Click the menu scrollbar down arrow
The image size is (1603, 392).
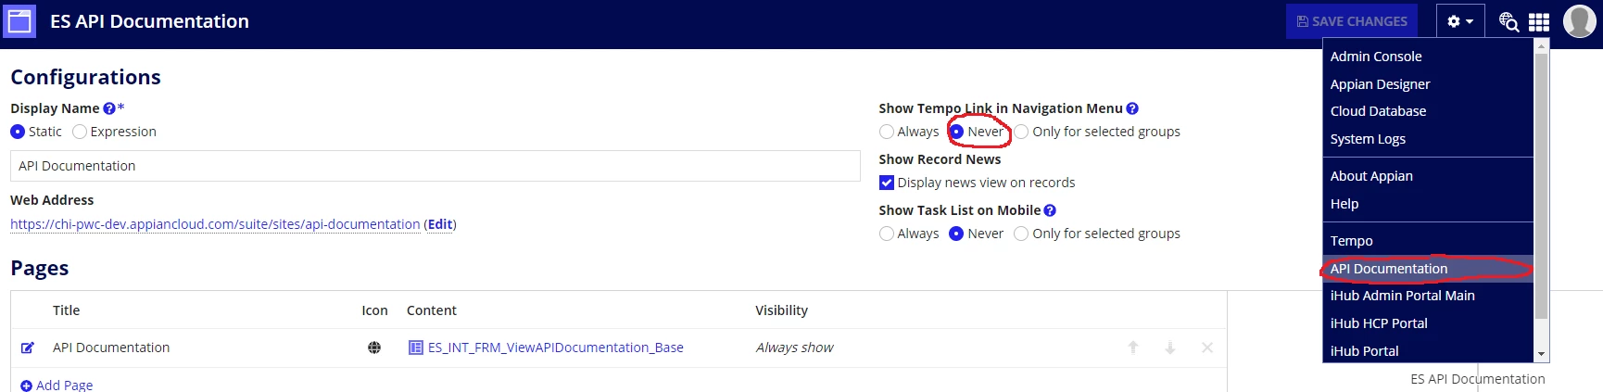[x=1542, y=354]
